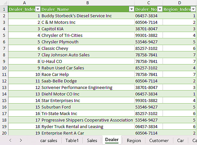Click the select-all corner of the sheet
The width and height of the screenshot is (197, 145).
click(4, 3)
